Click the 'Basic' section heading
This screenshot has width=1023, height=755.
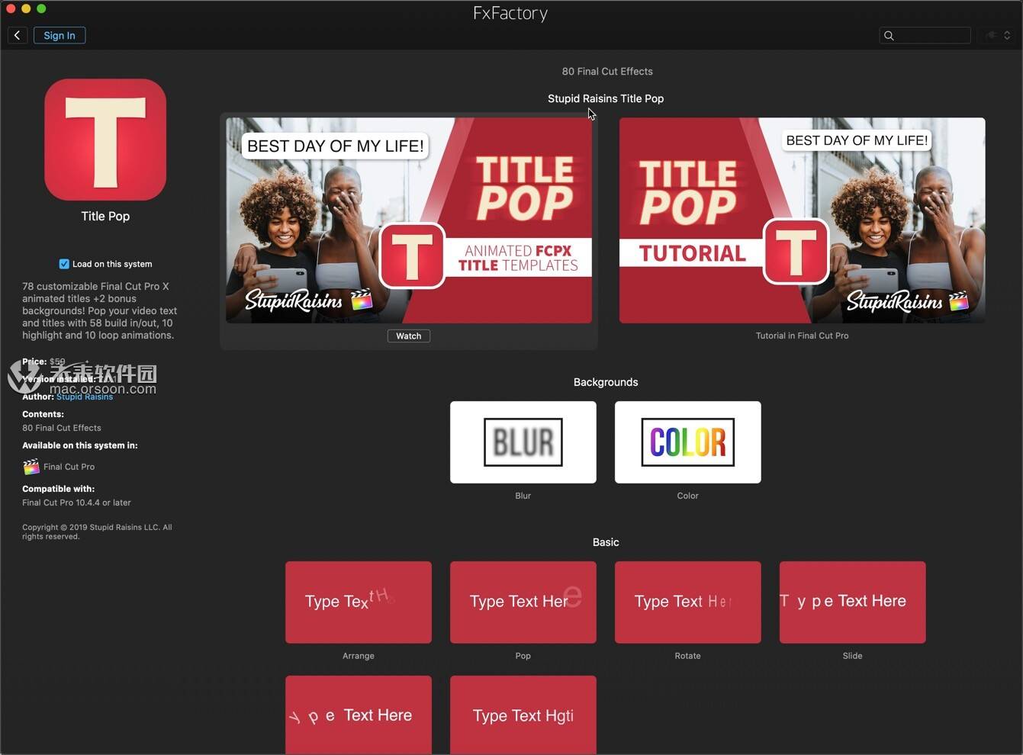(606, 542)
